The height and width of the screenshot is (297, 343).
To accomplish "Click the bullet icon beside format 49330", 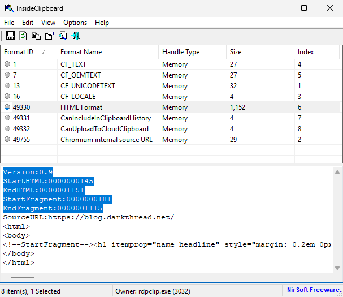I will point(7,107).
